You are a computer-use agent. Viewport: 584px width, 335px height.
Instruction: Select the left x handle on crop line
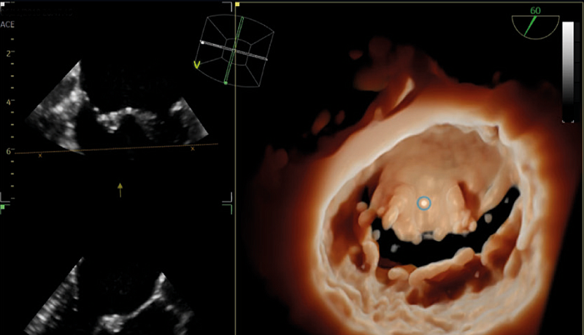tap(40, 155)
